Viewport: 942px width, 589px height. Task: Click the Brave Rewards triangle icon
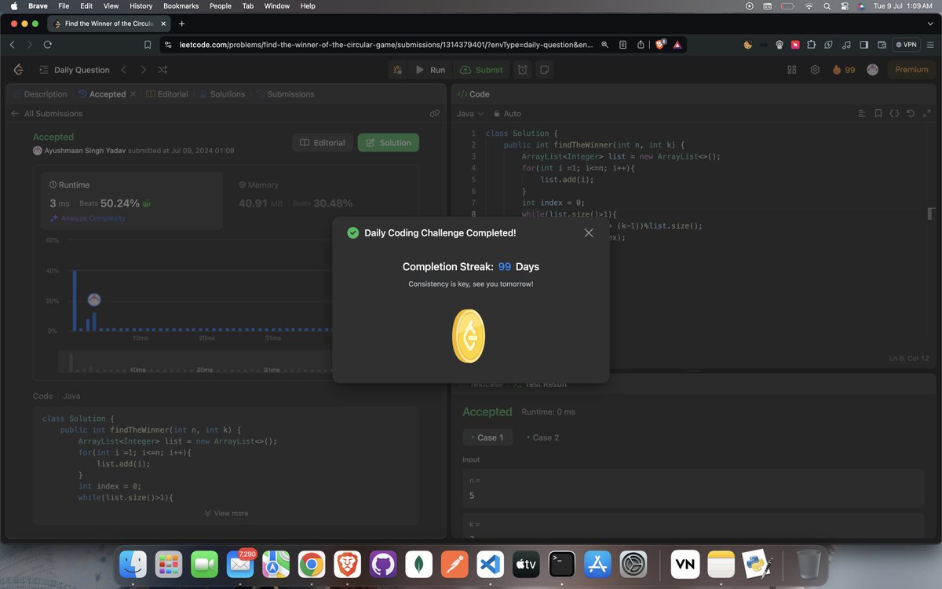click(x=677, y=45)
